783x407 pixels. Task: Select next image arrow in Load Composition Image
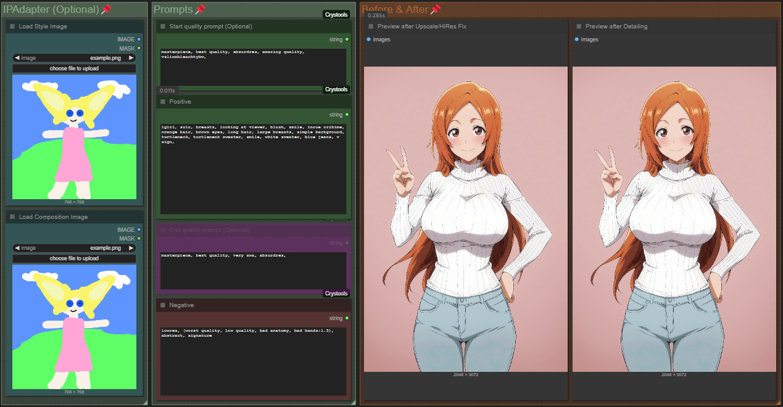(x=131, y=248)
